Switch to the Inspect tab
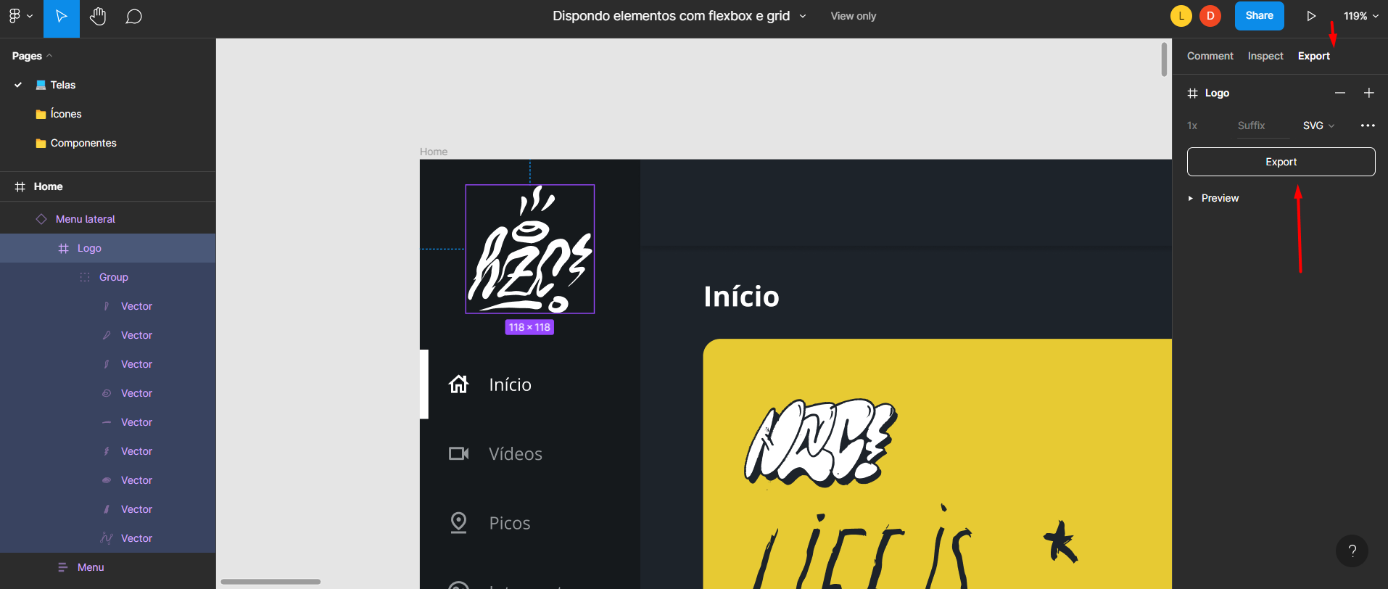The width and height of the screenshot is (1388, 589). coord(1265,56)
